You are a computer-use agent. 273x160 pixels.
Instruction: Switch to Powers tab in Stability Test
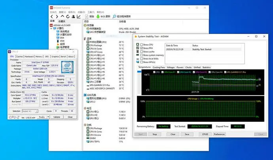point(180,67)
